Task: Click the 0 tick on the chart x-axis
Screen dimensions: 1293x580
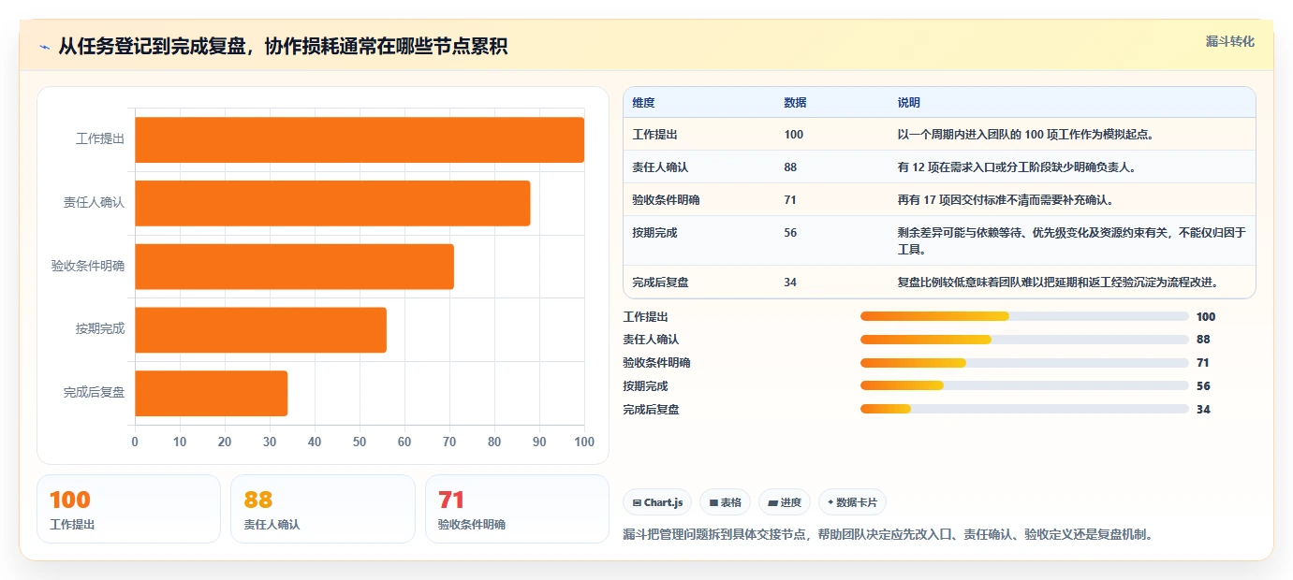Action: pos(135,442)
